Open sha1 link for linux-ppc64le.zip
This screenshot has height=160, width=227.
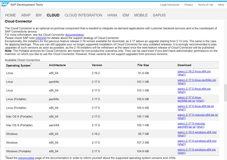coord(181,83)
